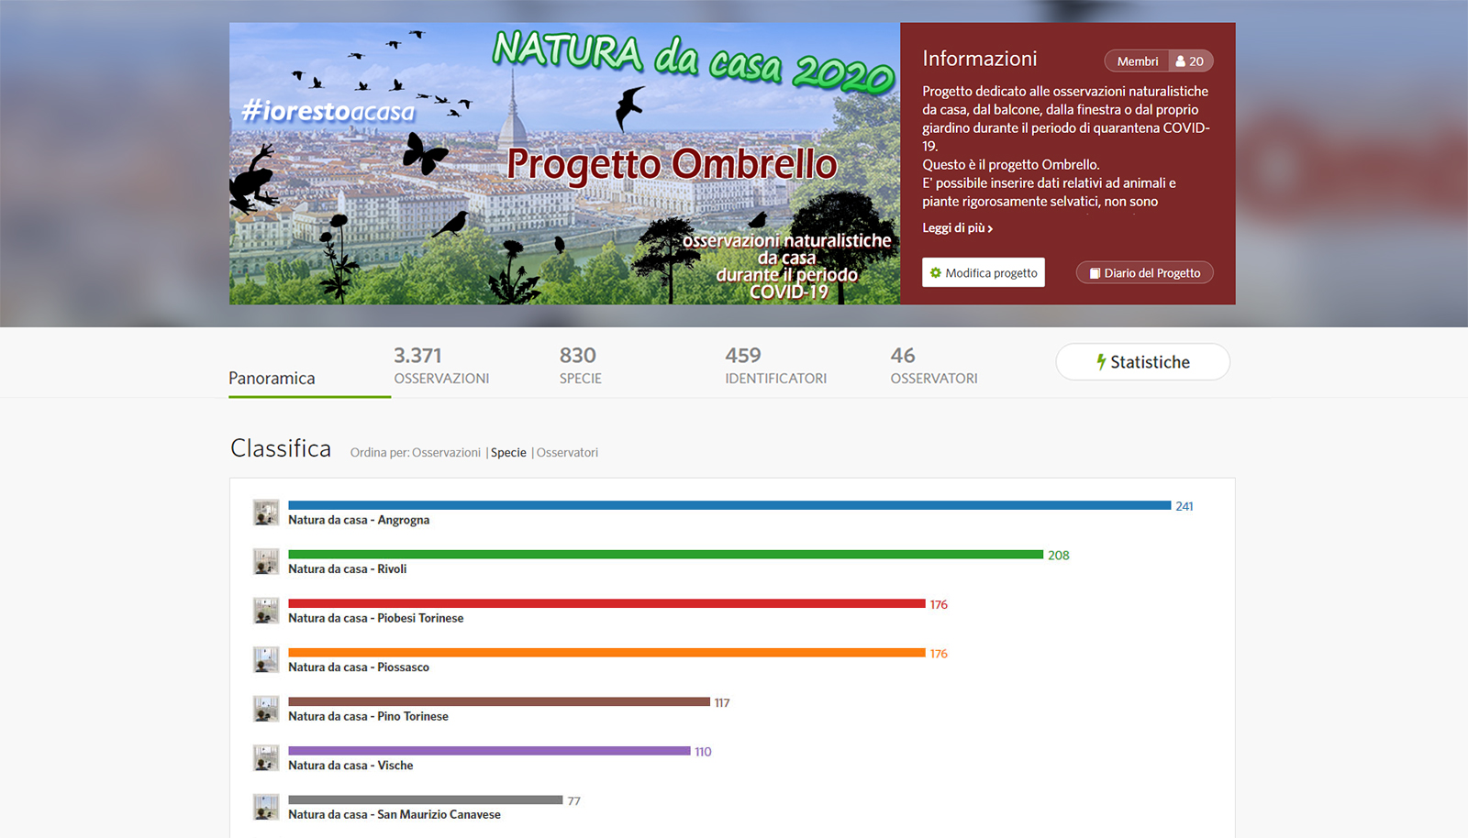Expand description with Leggi di più
1468x838 pixels.
pos(957,228)
